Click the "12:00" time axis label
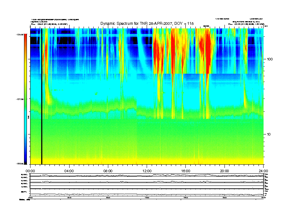This screenshot has height=220, width=284. click(x=147, y=171)
